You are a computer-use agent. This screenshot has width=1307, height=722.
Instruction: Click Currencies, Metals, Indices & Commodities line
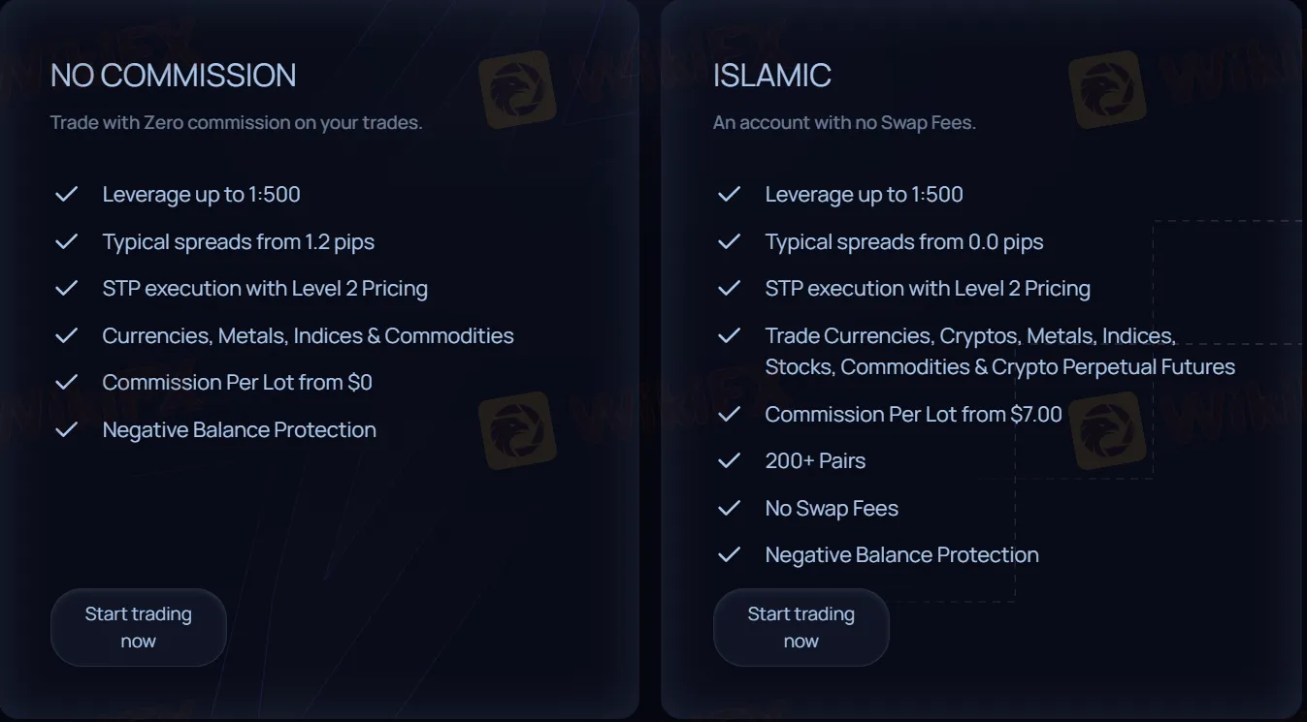tap(308, 335)
